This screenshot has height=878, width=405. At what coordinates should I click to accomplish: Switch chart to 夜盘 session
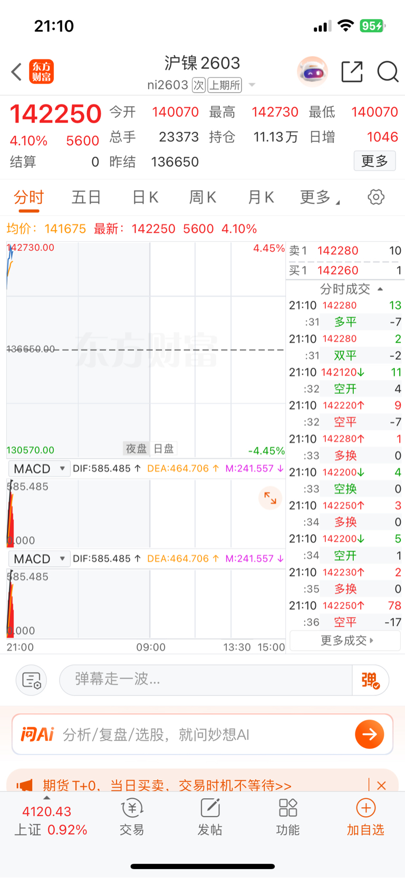click(136, 449)
